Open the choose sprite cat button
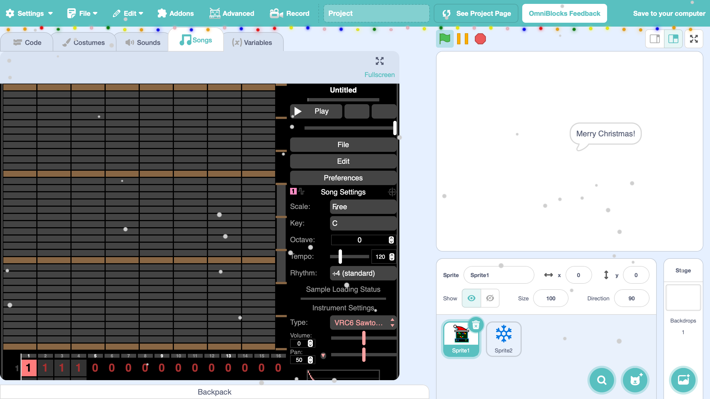This screenshot has width=710, height=399. click(x=635, y=380)
